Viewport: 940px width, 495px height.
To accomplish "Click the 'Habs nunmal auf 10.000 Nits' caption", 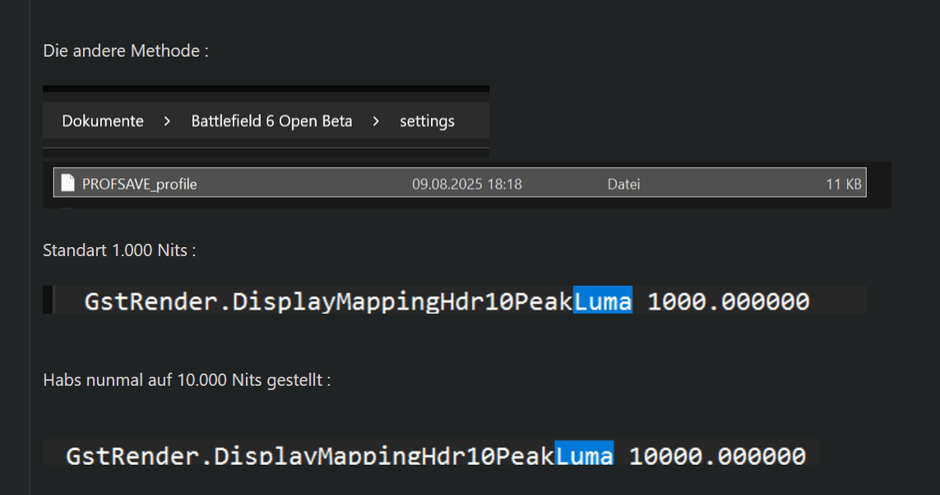I will [x=187, y=381].
